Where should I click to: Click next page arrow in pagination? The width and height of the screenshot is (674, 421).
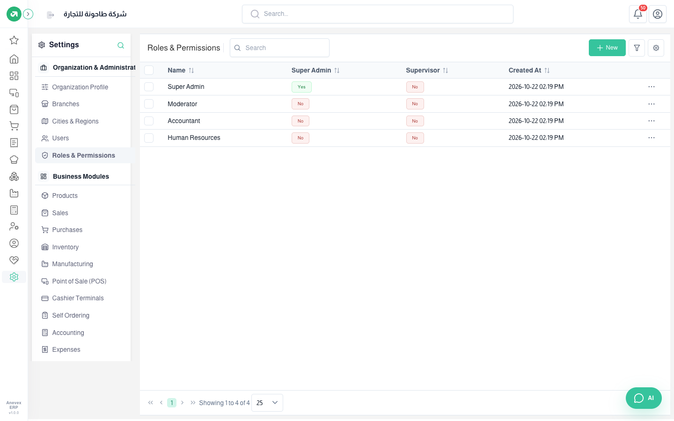[x=183, y=403]
